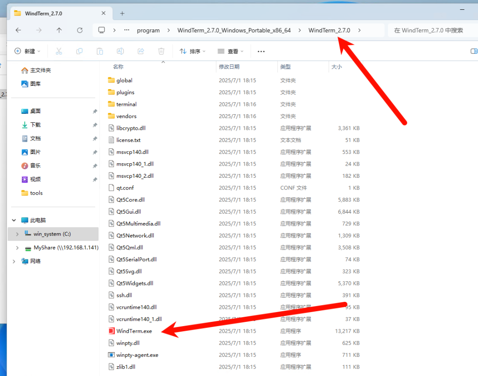Click the Delete trash icon
The width and height of the screenshot is (478, 376).
pos(161,51)
